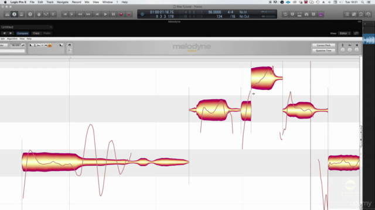Image resolution: width=375 pixels, height=210 pixels.
Task: Toggle the Replace mode button
Action: pyautogui.click(x=292, y=14)
